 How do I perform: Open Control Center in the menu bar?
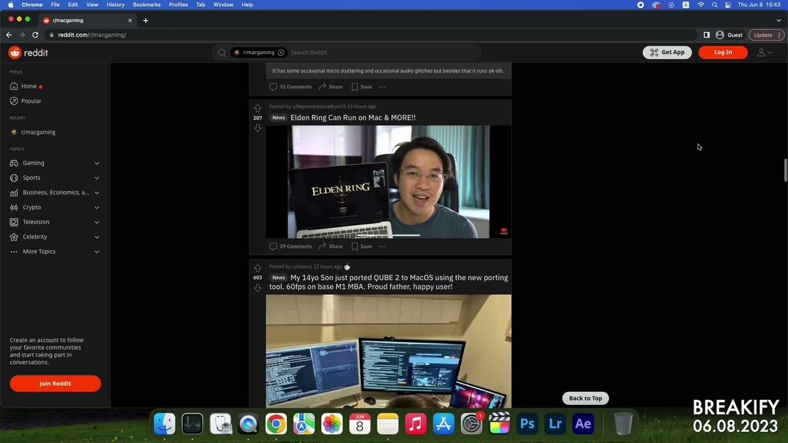728,4
